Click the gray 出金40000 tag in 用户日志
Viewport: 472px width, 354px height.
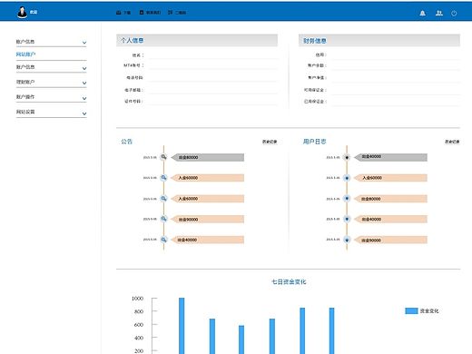390,157
